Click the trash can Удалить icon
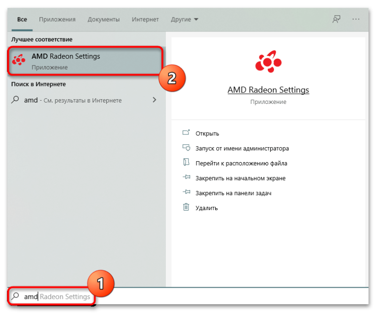Screen dimensions: 376x314 pyautogui.click(x=186, y=207)
